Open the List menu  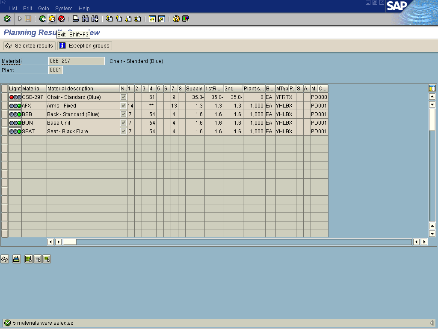(x=13, y=9)
